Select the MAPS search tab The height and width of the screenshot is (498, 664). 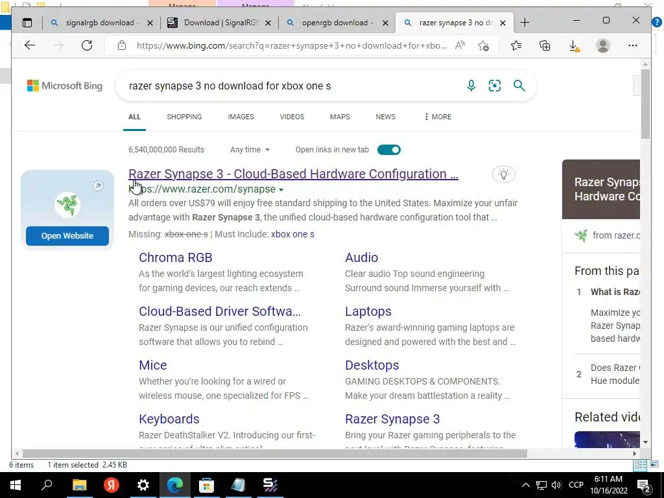click(340, 117)
